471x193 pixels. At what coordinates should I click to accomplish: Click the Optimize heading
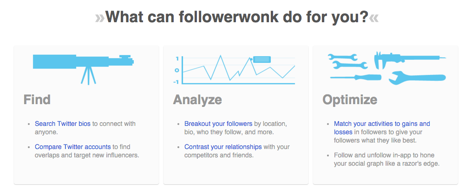(x=350, y=100)
